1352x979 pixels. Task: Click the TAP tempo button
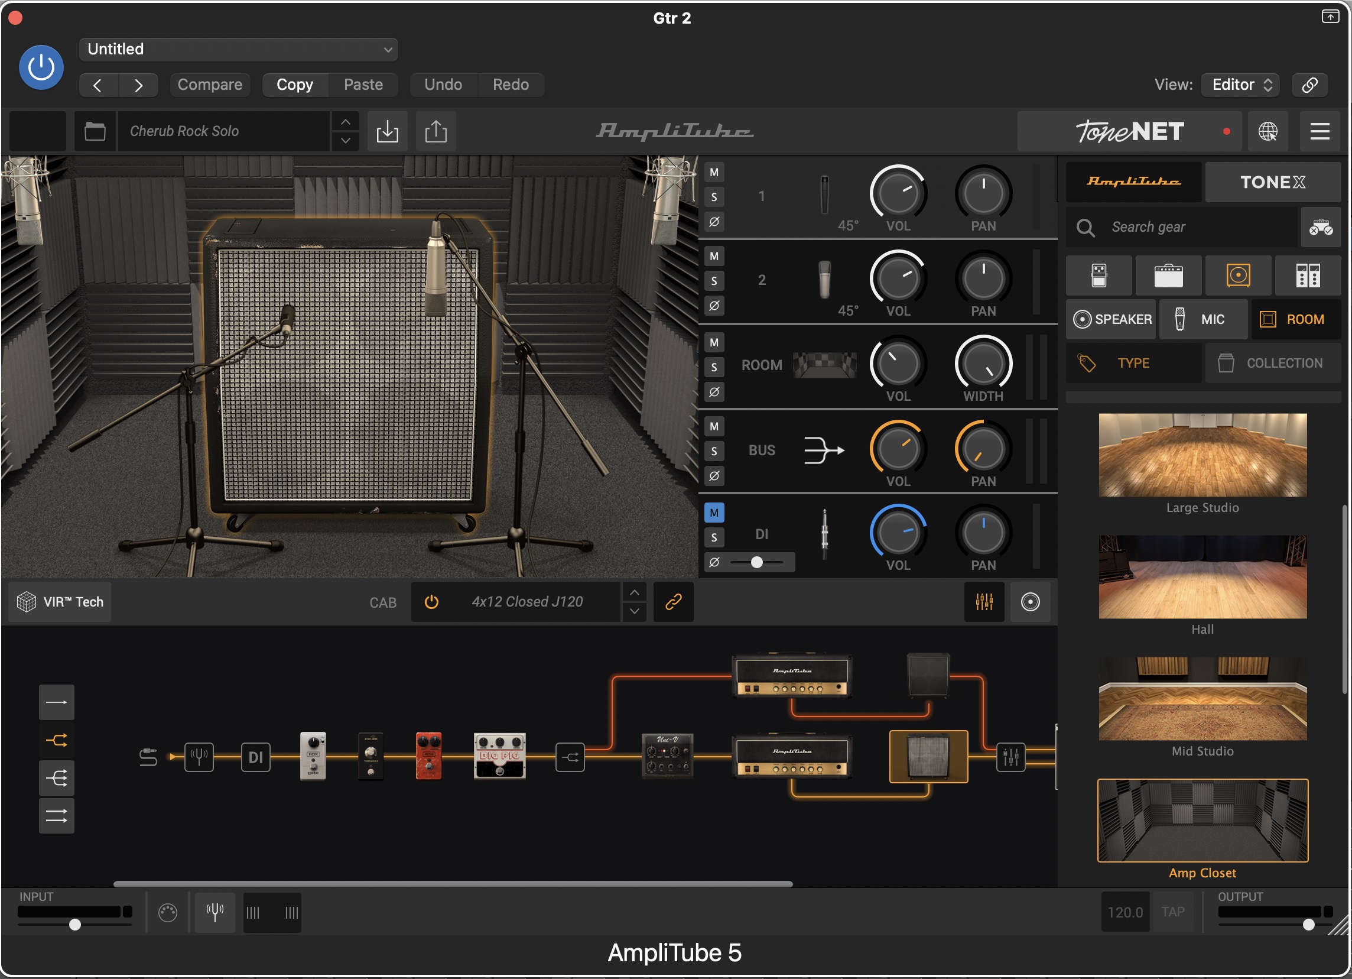click(1172, 912)
